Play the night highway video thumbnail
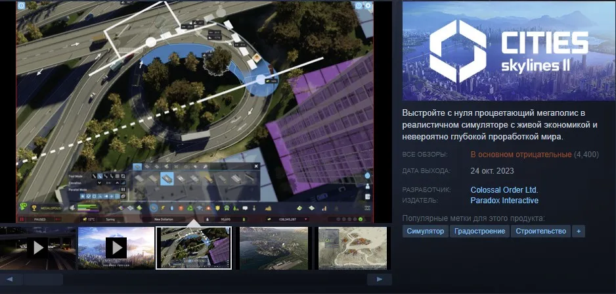This screenshot has width=616, height=294. pyautogui.click(x=37, y=248)
